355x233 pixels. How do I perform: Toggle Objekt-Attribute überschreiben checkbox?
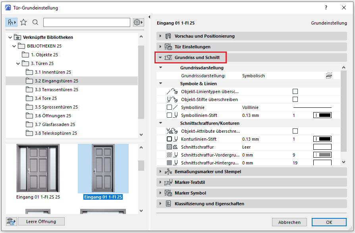click(x=295, y=131)
